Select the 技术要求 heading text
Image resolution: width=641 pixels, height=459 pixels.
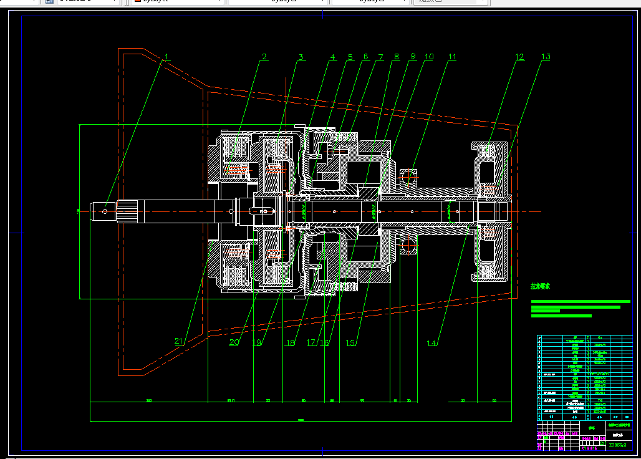(540, 286)
